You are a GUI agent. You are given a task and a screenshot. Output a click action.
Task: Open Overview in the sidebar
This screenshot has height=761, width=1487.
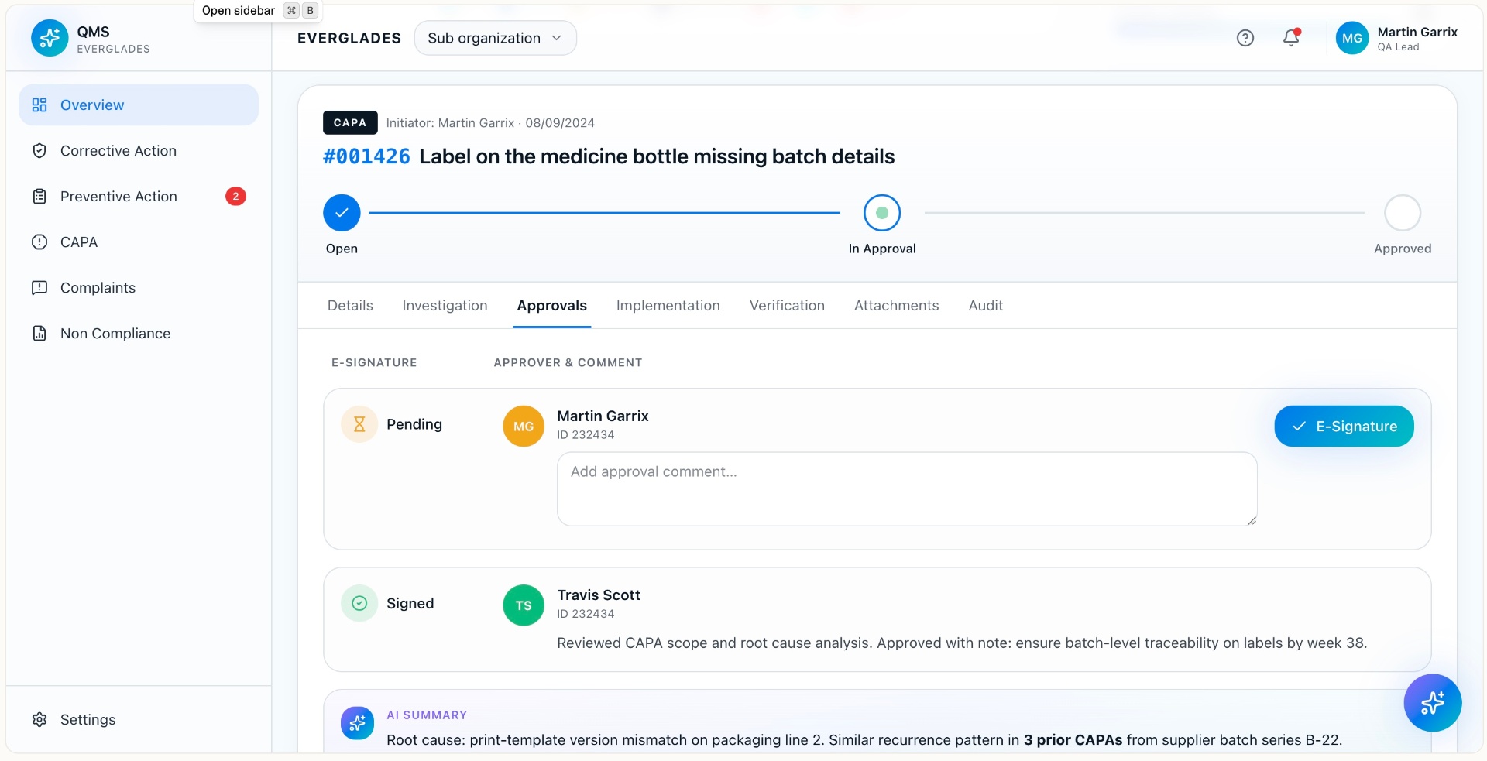[139, 105]
